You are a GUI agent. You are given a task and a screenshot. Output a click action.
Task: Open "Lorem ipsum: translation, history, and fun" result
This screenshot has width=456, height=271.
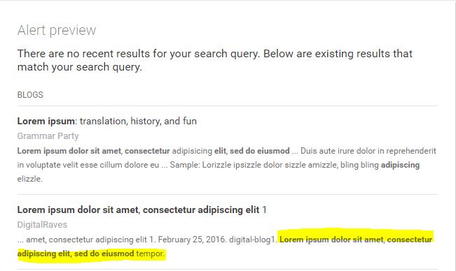click(x=107, y=121)
